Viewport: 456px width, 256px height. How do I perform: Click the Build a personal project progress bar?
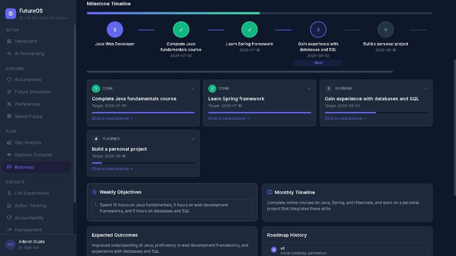coord(143,163)
